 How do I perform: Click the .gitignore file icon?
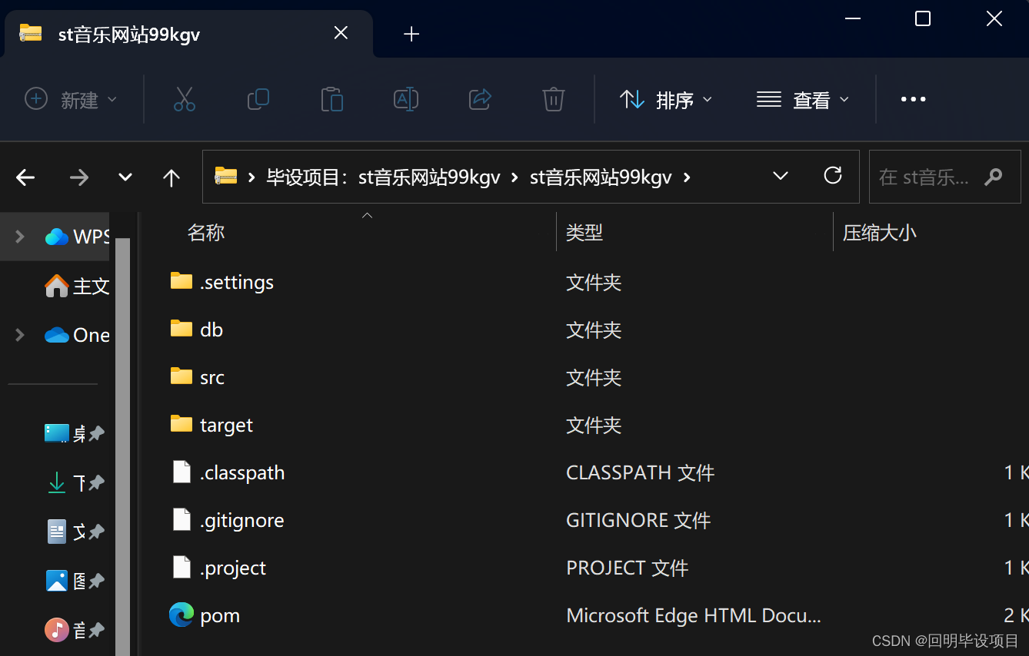tap(181, 519)
